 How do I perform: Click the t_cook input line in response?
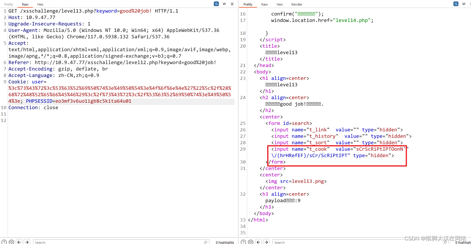pyautogui.click(x=340, y=152)
